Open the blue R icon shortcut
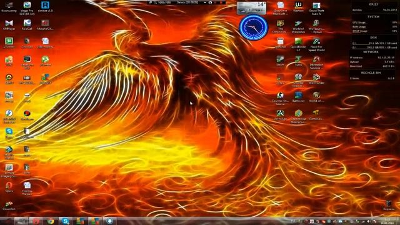Screen dimensions: 400x225 pyautogui.click(x=45, y=7)
